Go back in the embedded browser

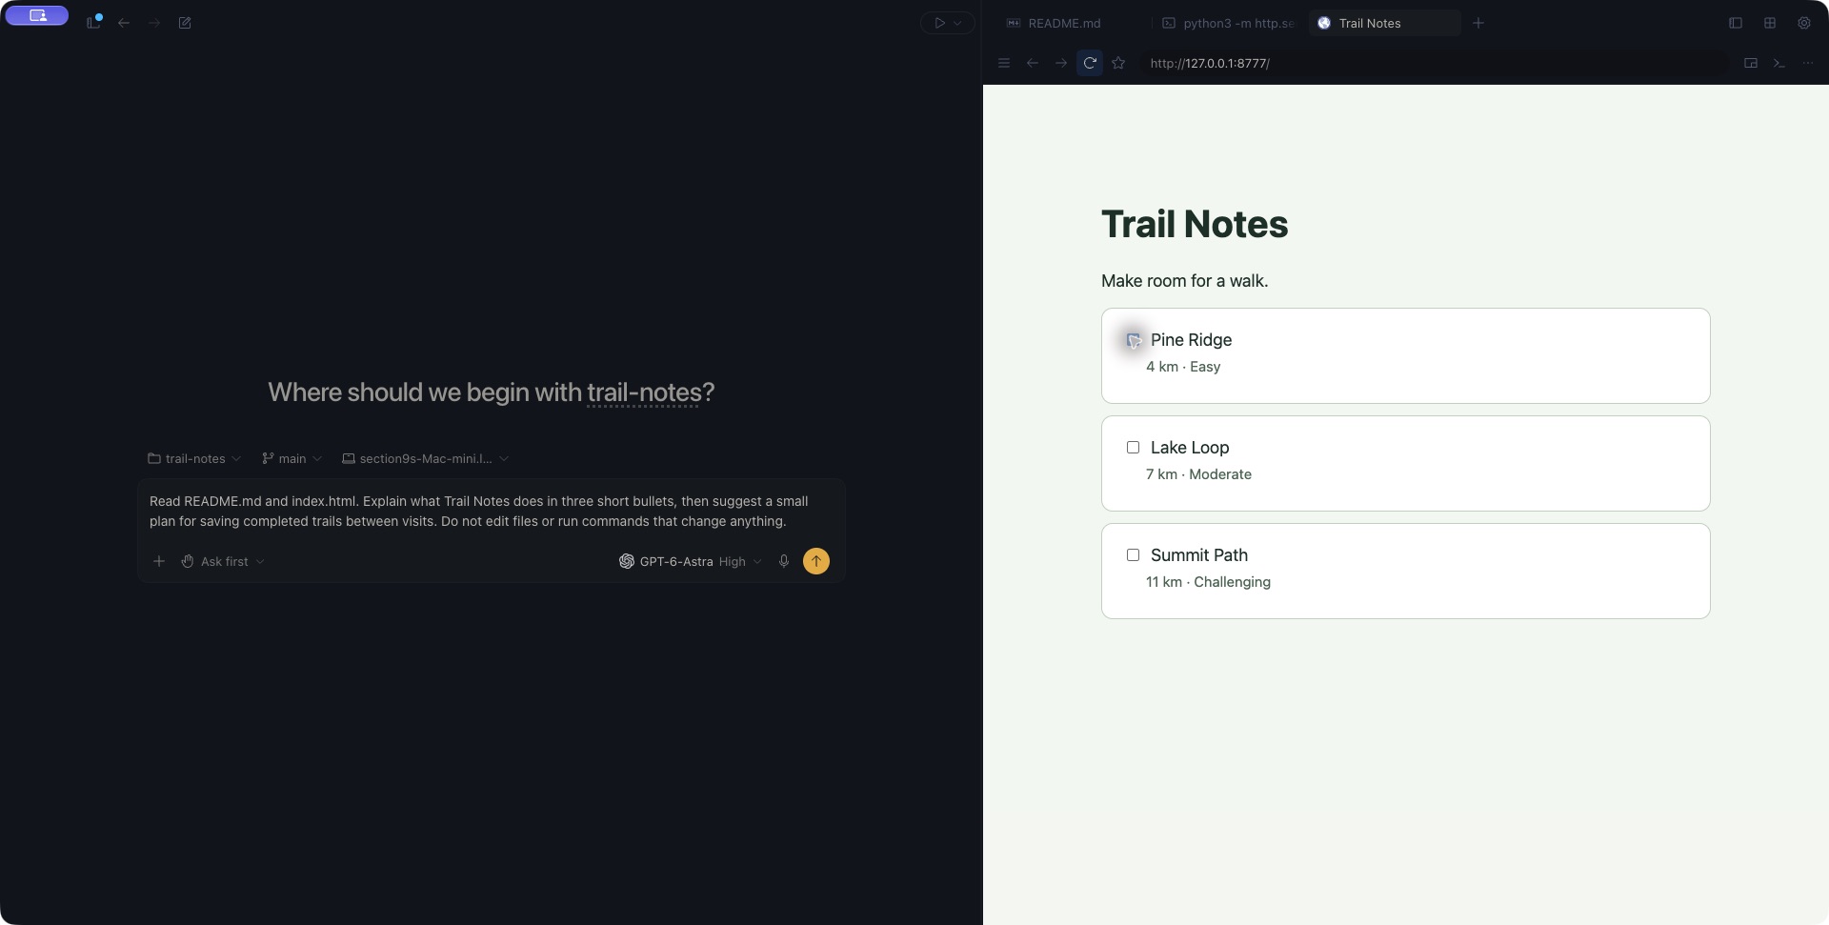[x=1033, y=63]
